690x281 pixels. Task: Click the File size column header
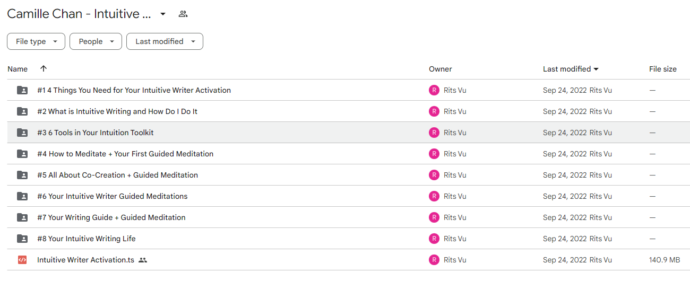[663, 69]
